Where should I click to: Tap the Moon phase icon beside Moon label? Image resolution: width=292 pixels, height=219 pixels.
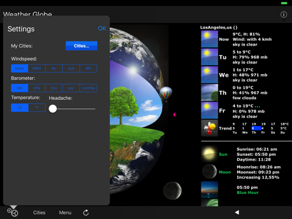click(x=209, y=172)
